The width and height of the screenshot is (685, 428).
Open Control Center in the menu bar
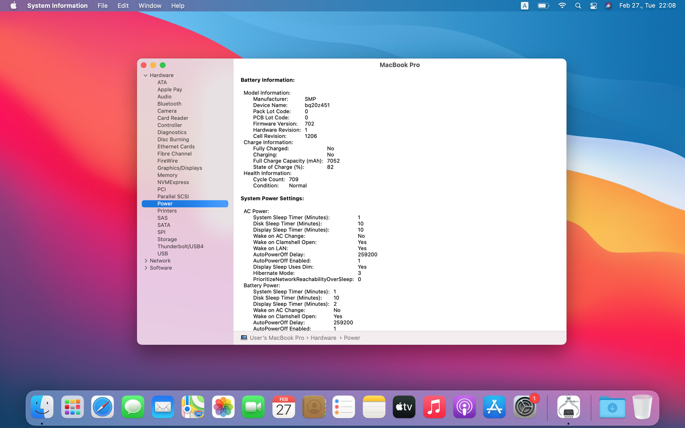coord(593,6)
